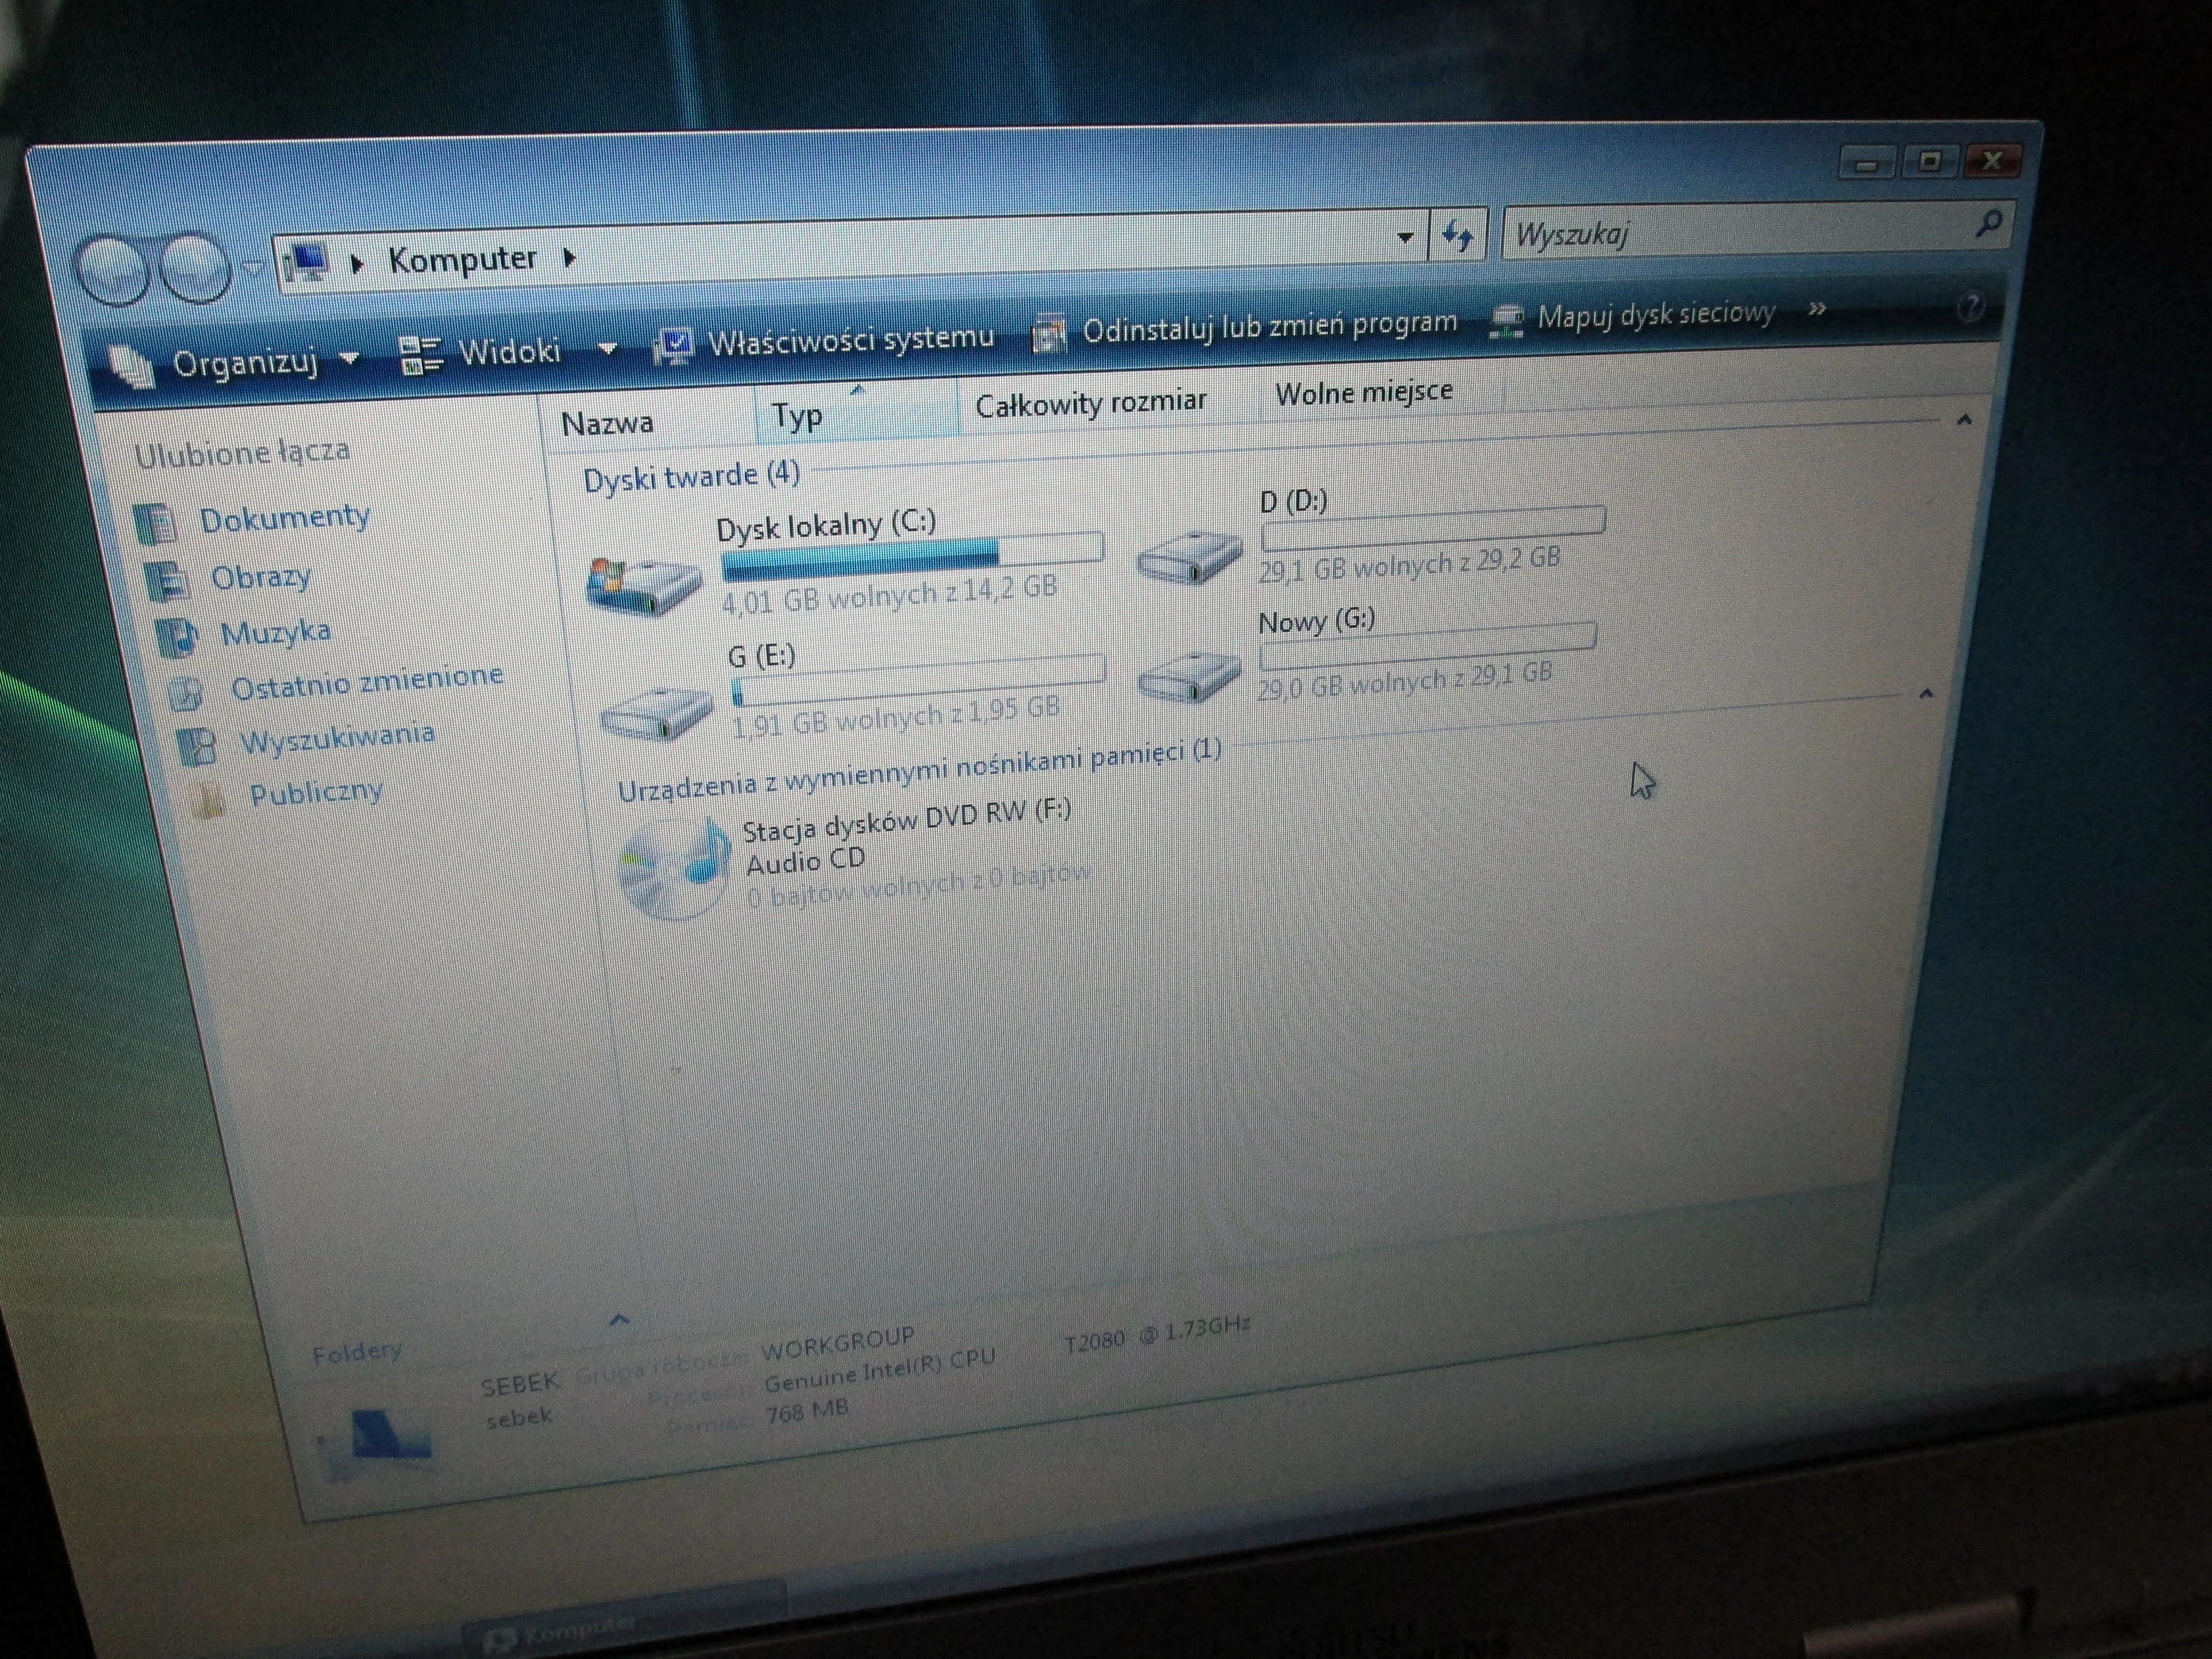Select the D (D:) drive icon
The height and width of the screenshot is (1659, 2212).
pos(1189,556)
